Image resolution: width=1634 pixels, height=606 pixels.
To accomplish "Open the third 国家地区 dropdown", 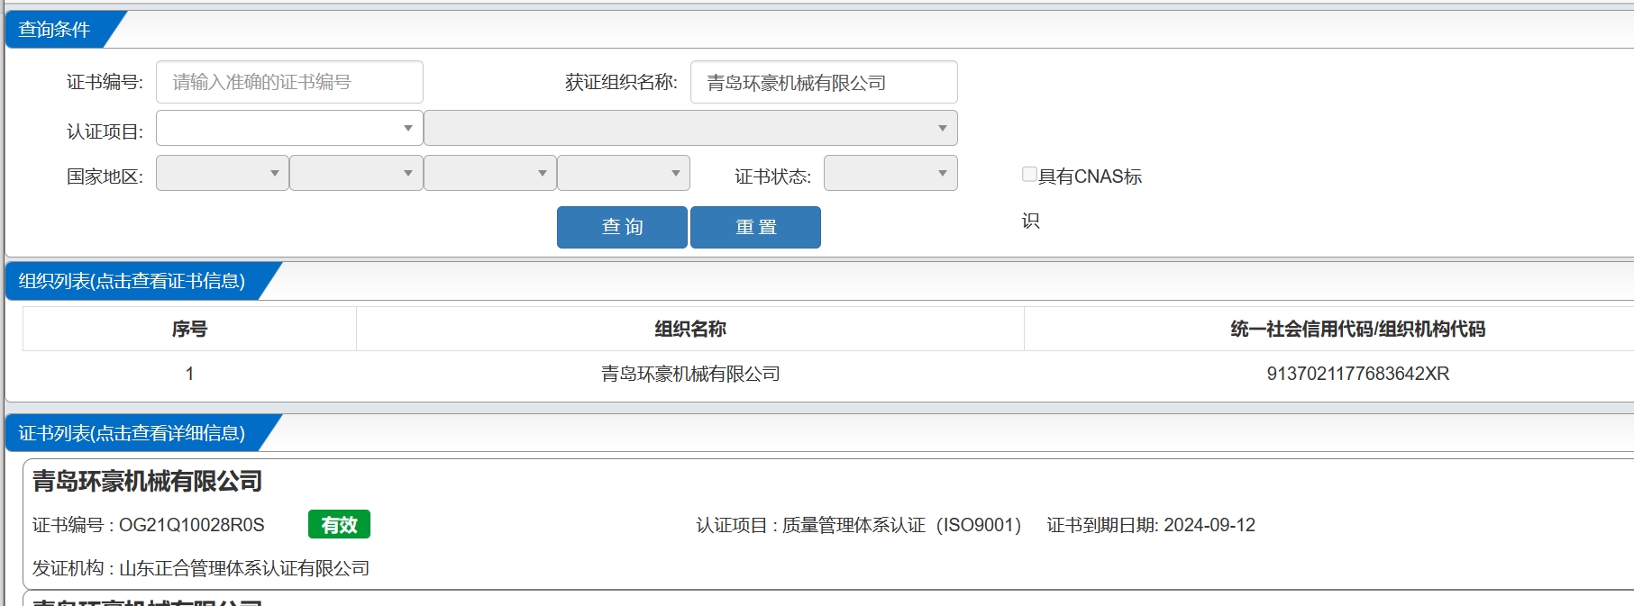I will 490,173.
